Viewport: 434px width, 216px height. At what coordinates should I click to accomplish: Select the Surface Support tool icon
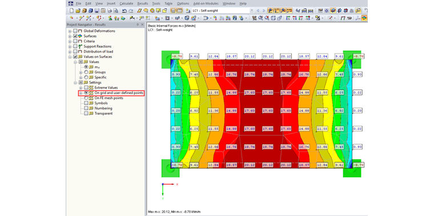click(x=123, y=18)
